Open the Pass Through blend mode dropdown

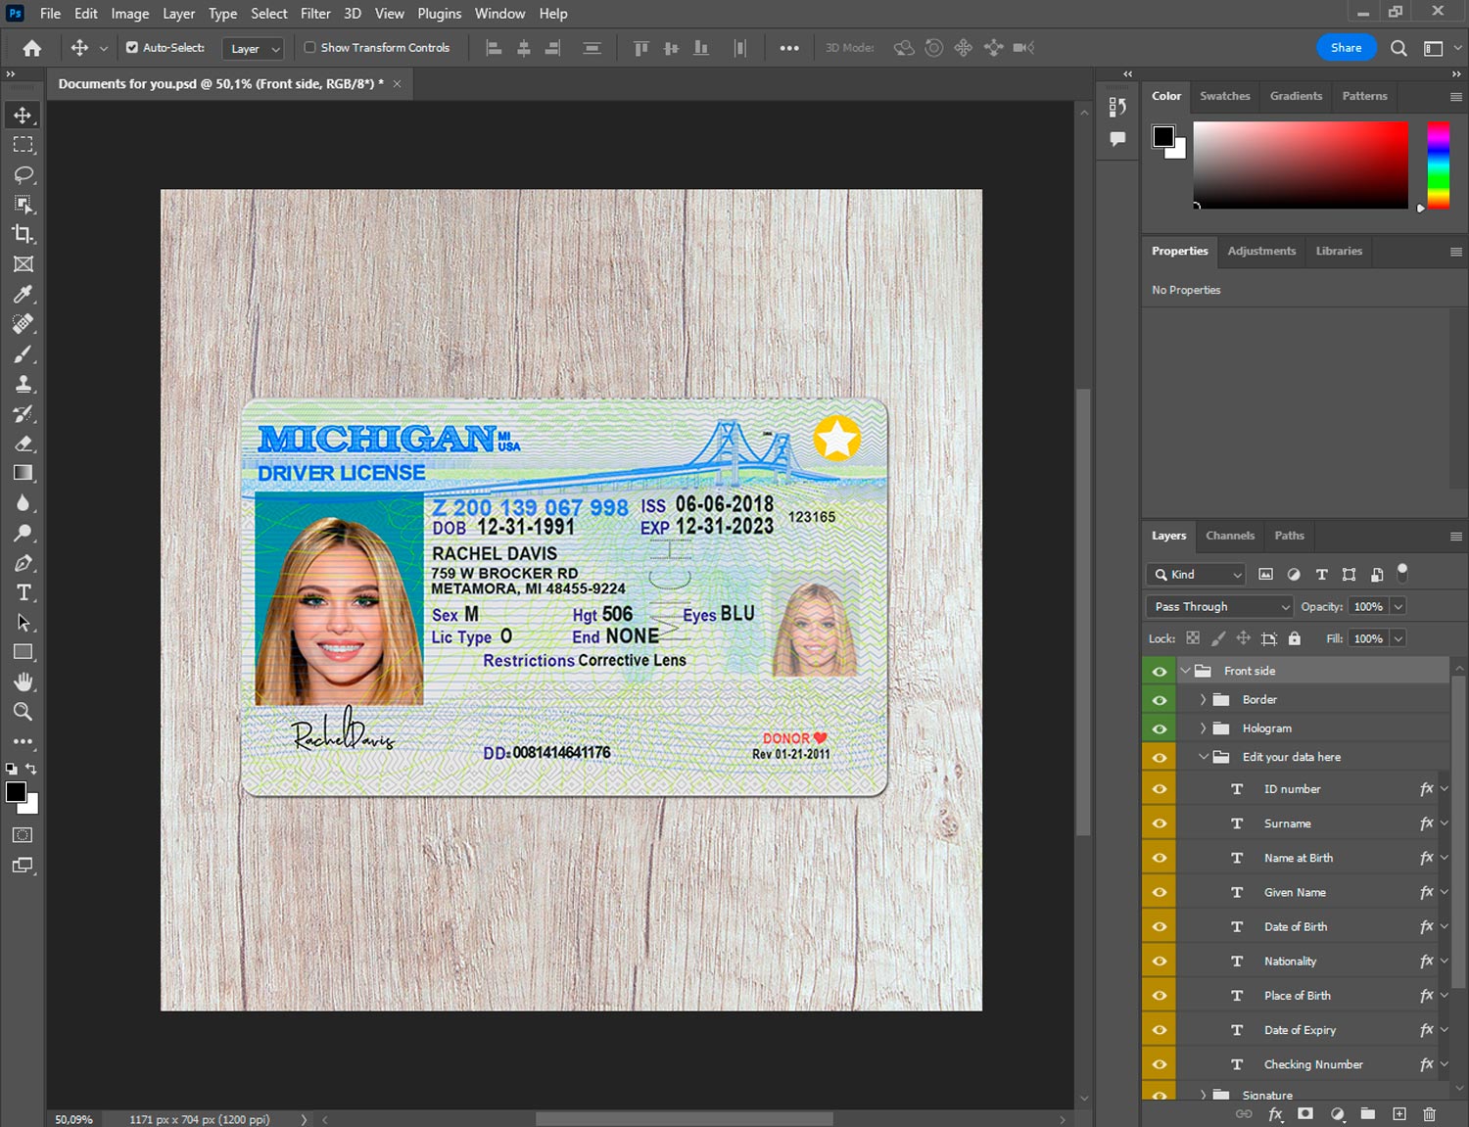1220,607
